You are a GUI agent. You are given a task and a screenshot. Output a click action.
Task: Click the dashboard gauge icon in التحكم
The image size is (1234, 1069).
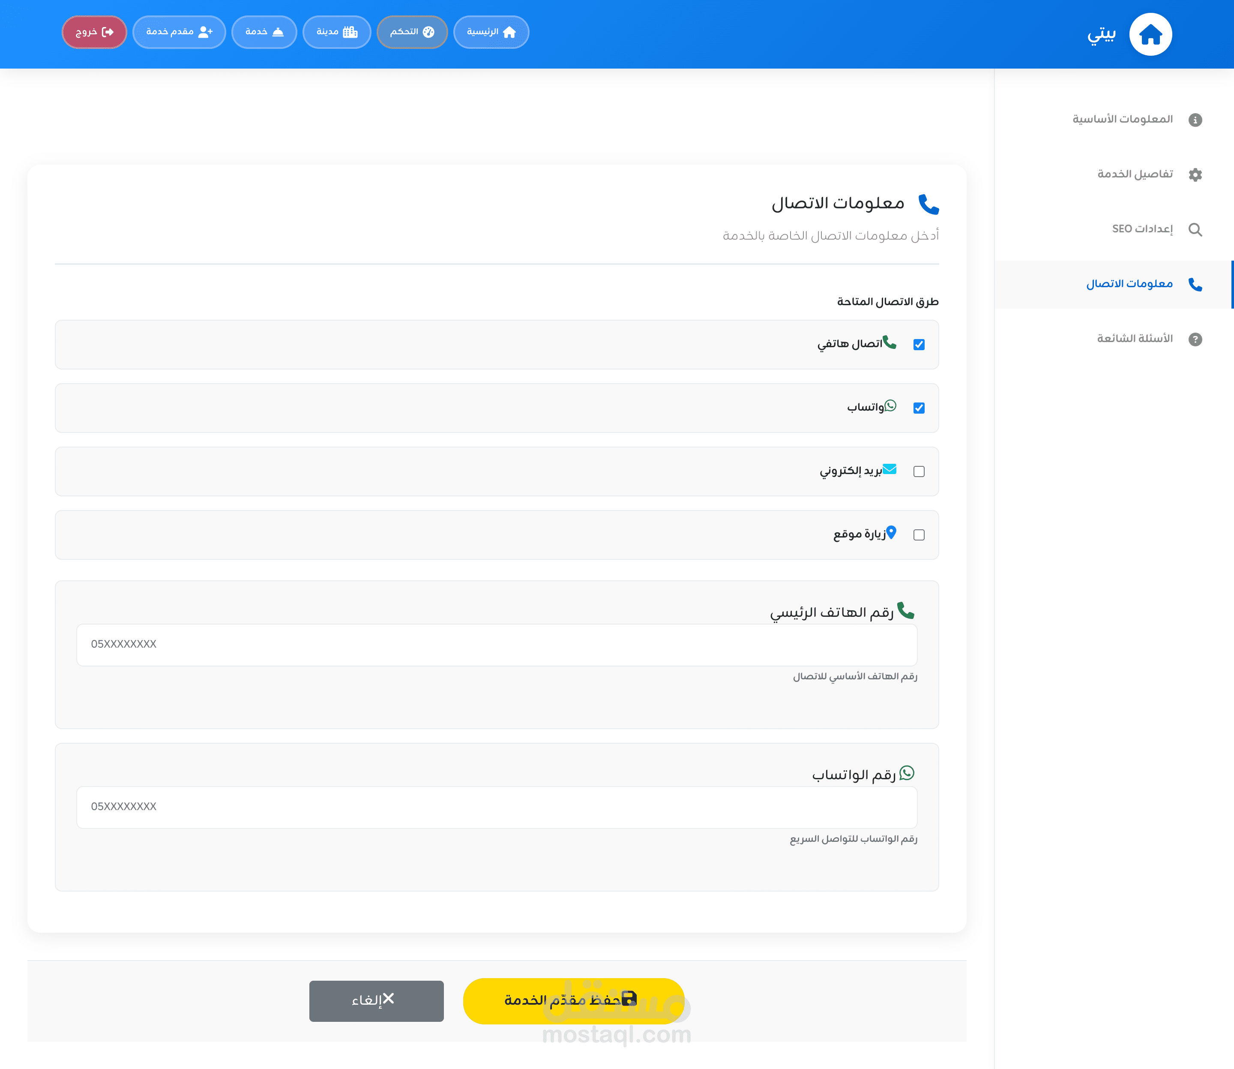428,32
